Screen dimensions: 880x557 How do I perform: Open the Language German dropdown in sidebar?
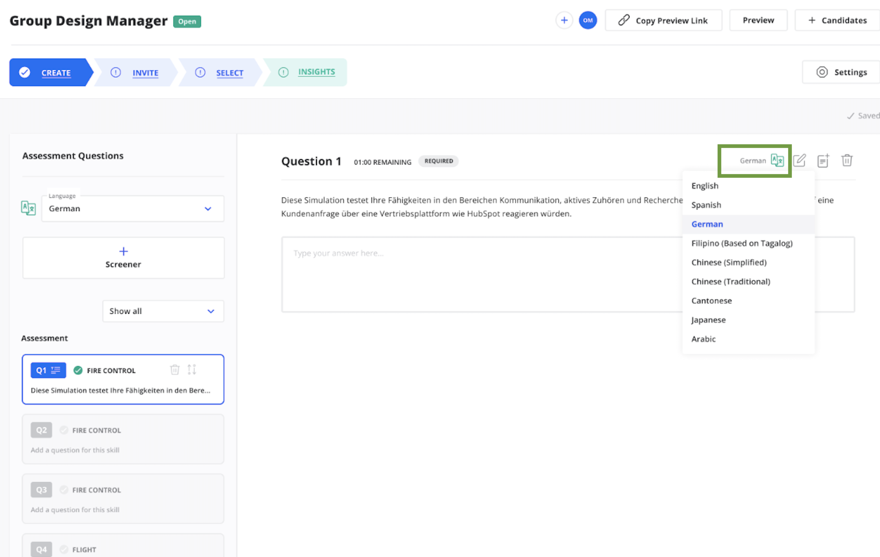click(133, 209)
